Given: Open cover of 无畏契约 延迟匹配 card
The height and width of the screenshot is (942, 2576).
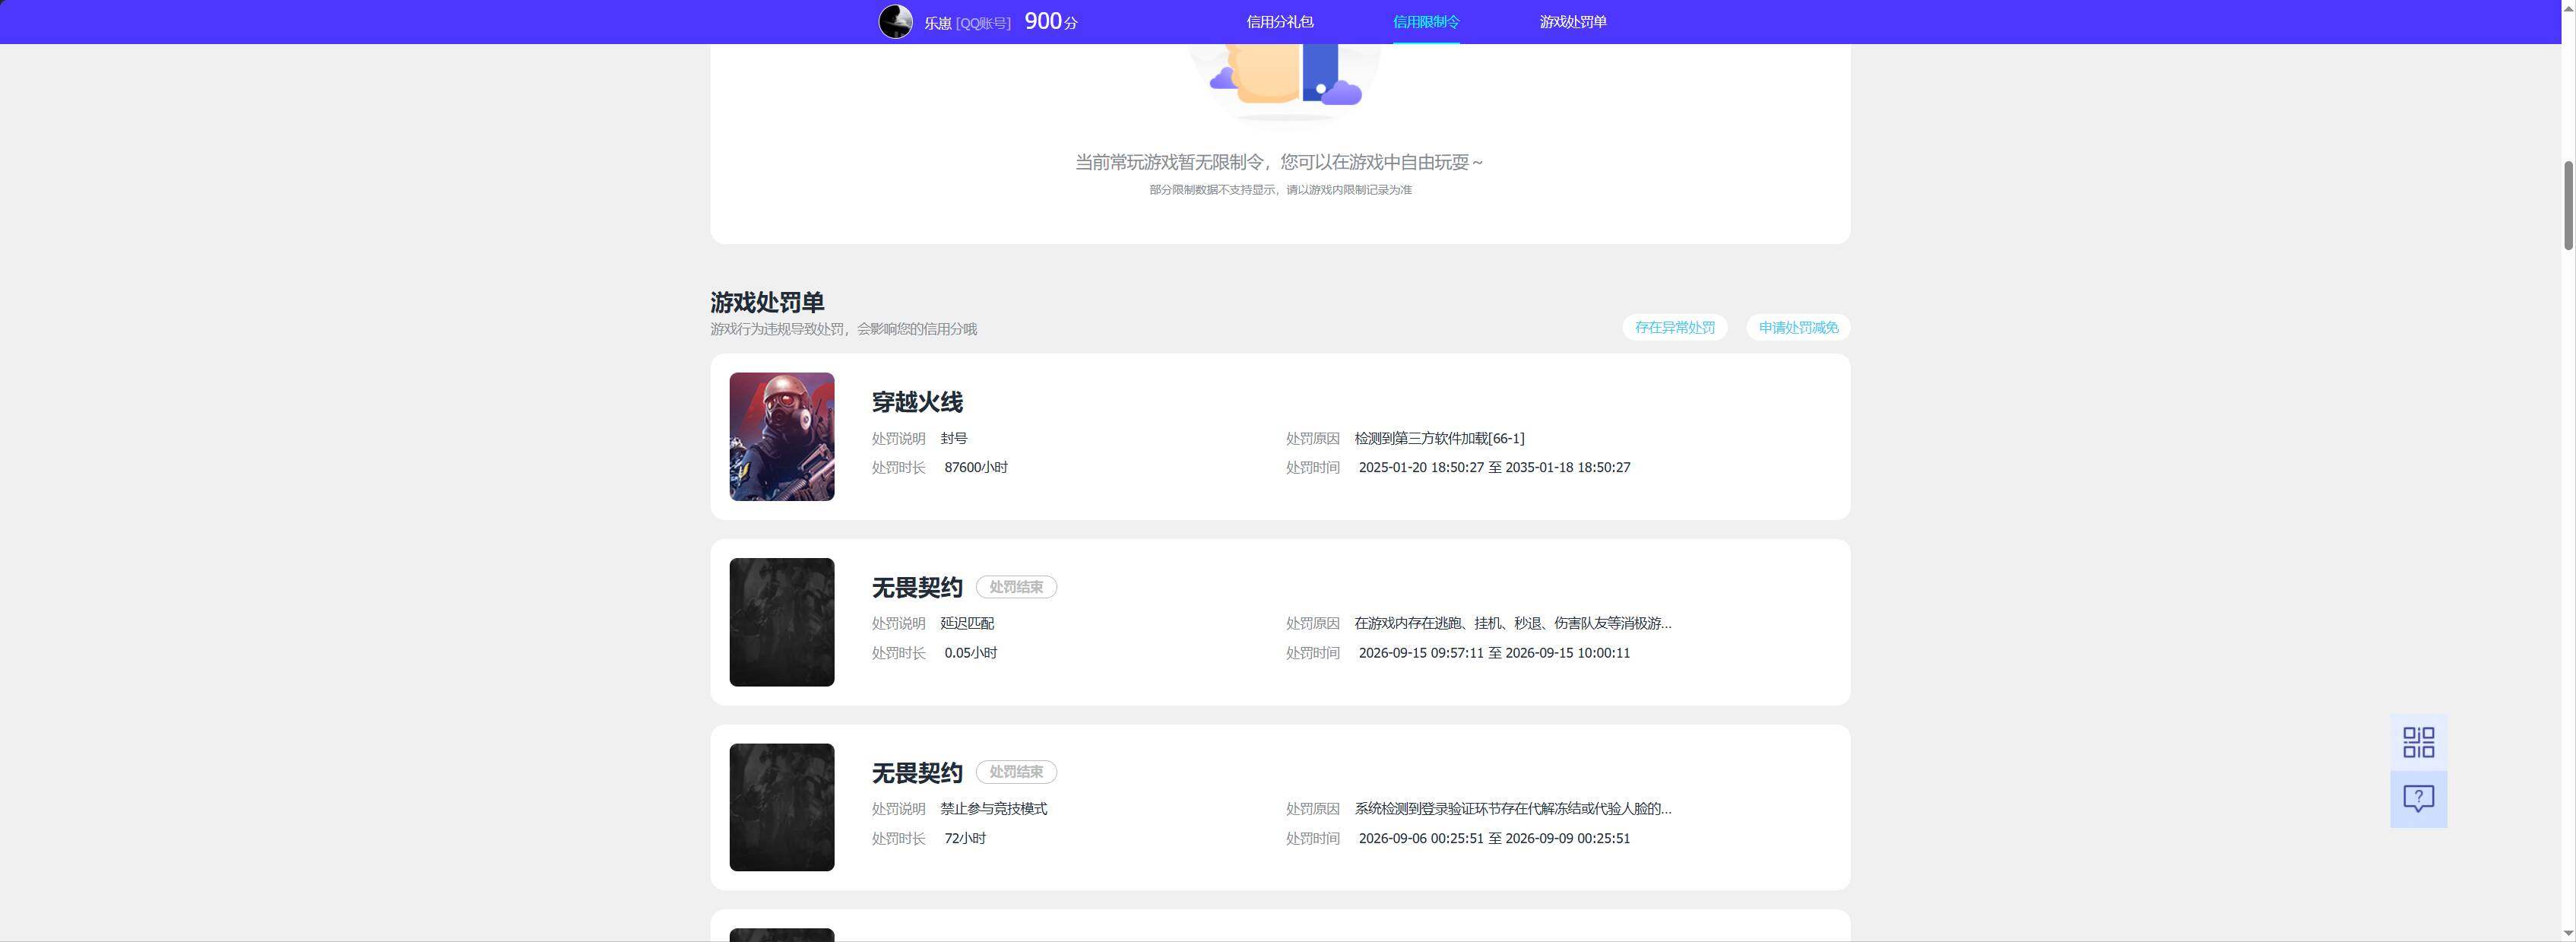Looking at the screenshot, I should (x=782, y=622).
